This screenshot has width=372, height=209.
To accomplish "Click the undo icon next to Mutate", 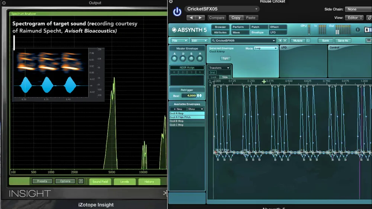I will click(x=308, y=41).
